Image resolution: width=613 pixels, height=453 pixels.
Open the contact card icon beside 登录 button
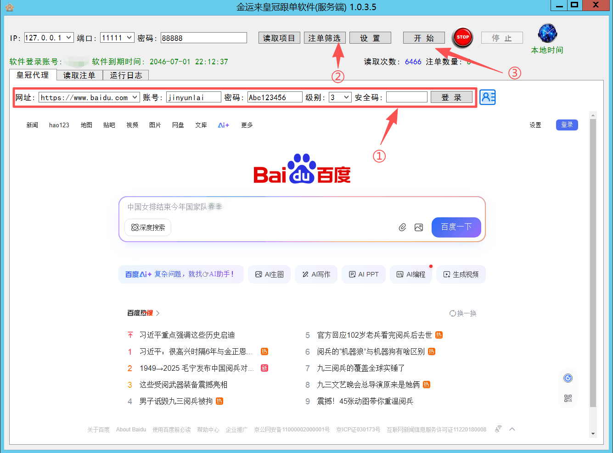click(487, 97)
